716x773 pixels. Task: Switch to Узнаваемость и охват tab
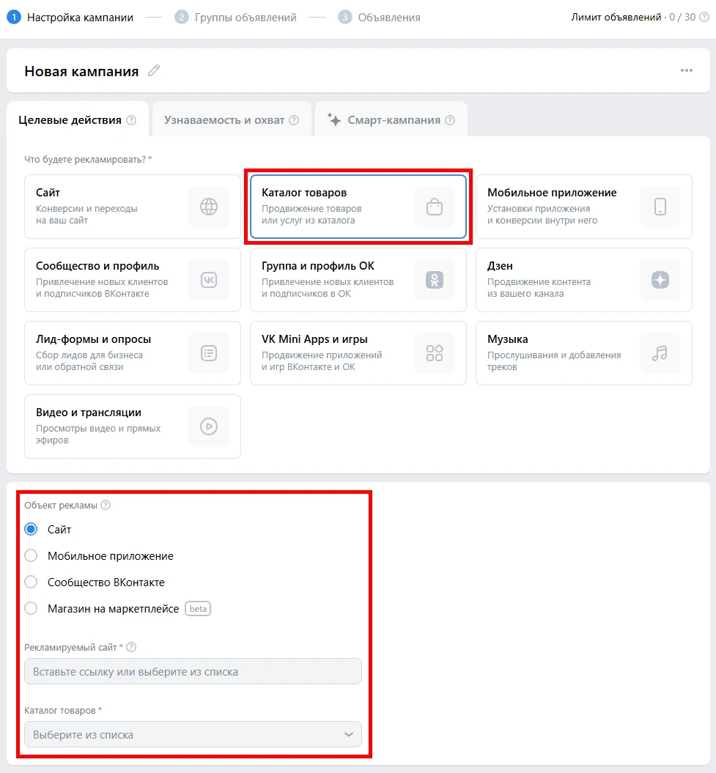click(x=231, y=120)
